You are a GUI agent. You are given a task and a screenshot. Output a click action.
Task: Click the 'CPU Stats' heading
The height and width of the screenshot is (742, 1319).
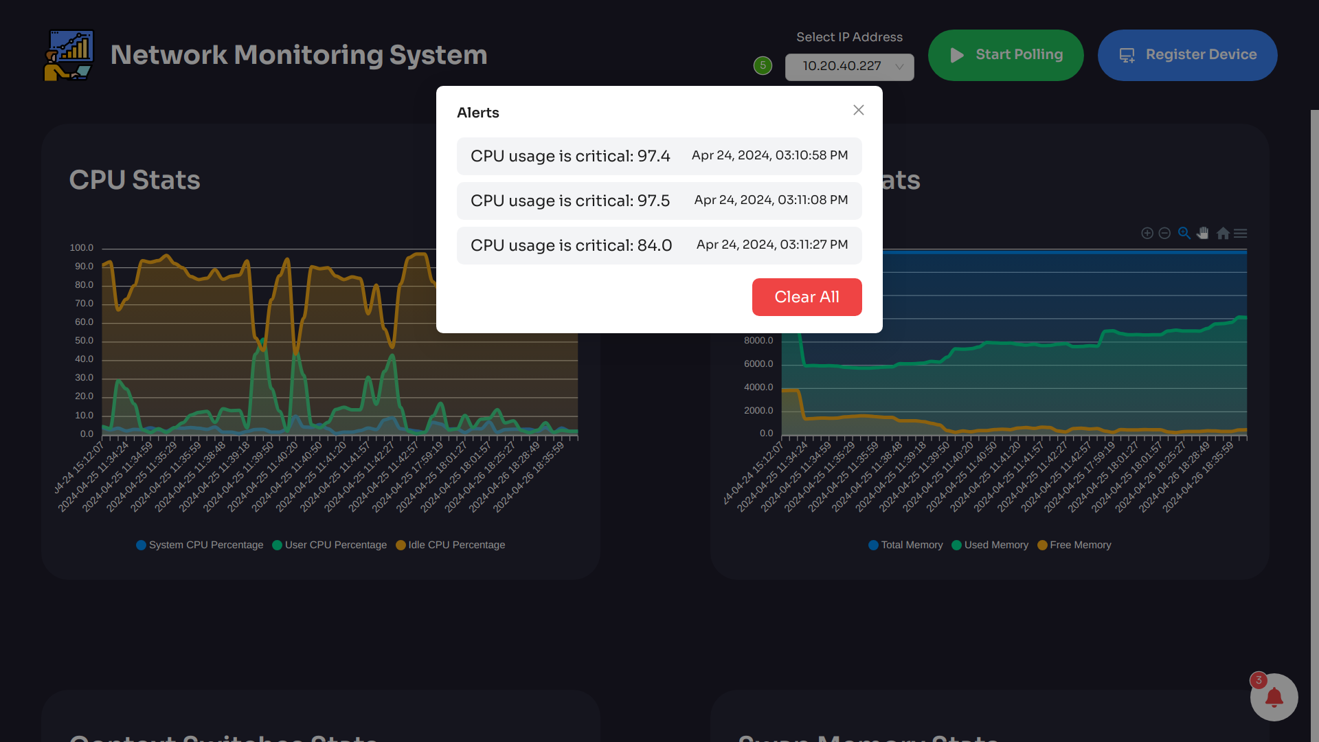135,180
